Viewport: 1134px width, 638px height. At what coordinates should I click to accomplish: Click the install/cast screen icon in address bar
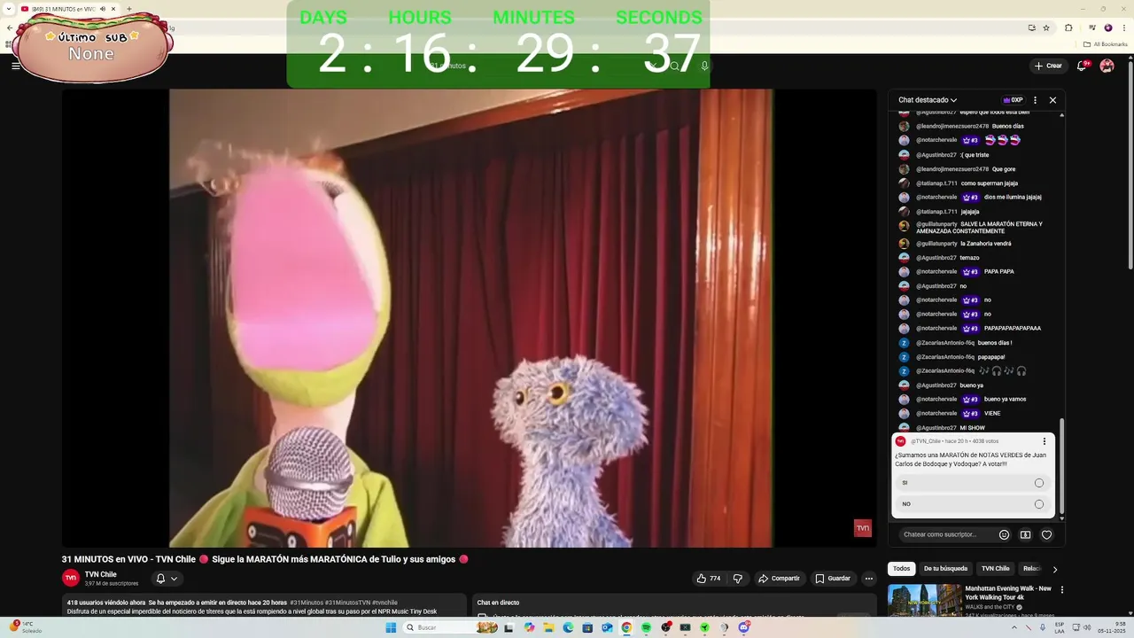(1031, 27)
